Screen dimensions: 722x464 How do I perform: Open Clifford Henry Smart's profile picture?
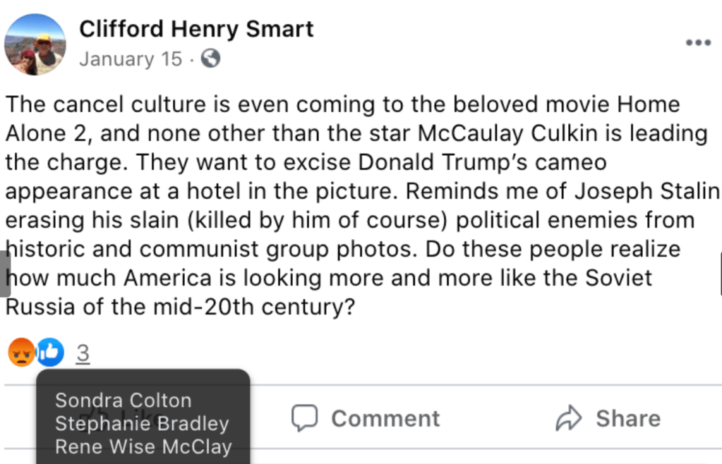click(x=35, y=44)
